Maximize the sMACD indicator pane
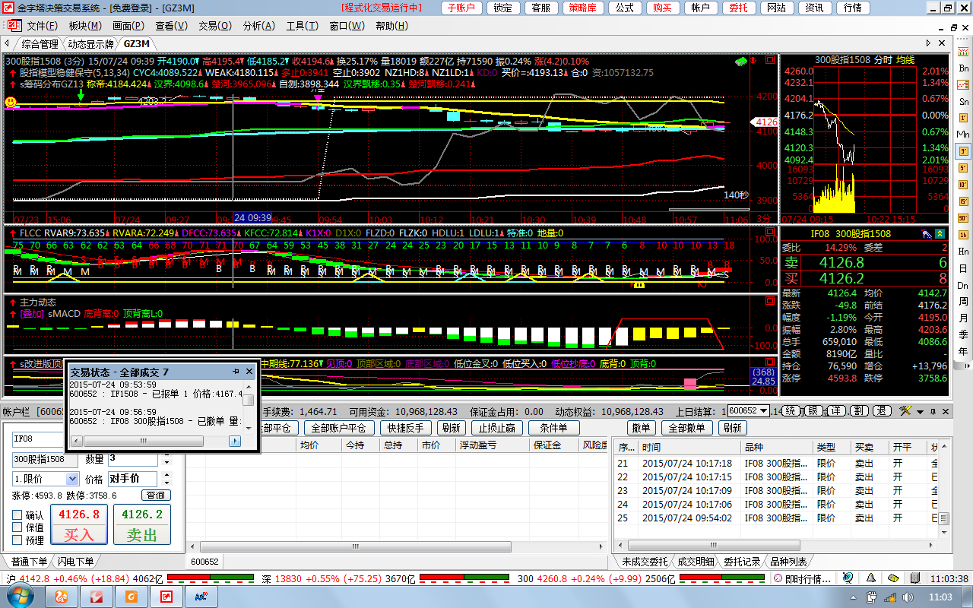This screenshot has height=608, width=973. click(x=769, y=299)
